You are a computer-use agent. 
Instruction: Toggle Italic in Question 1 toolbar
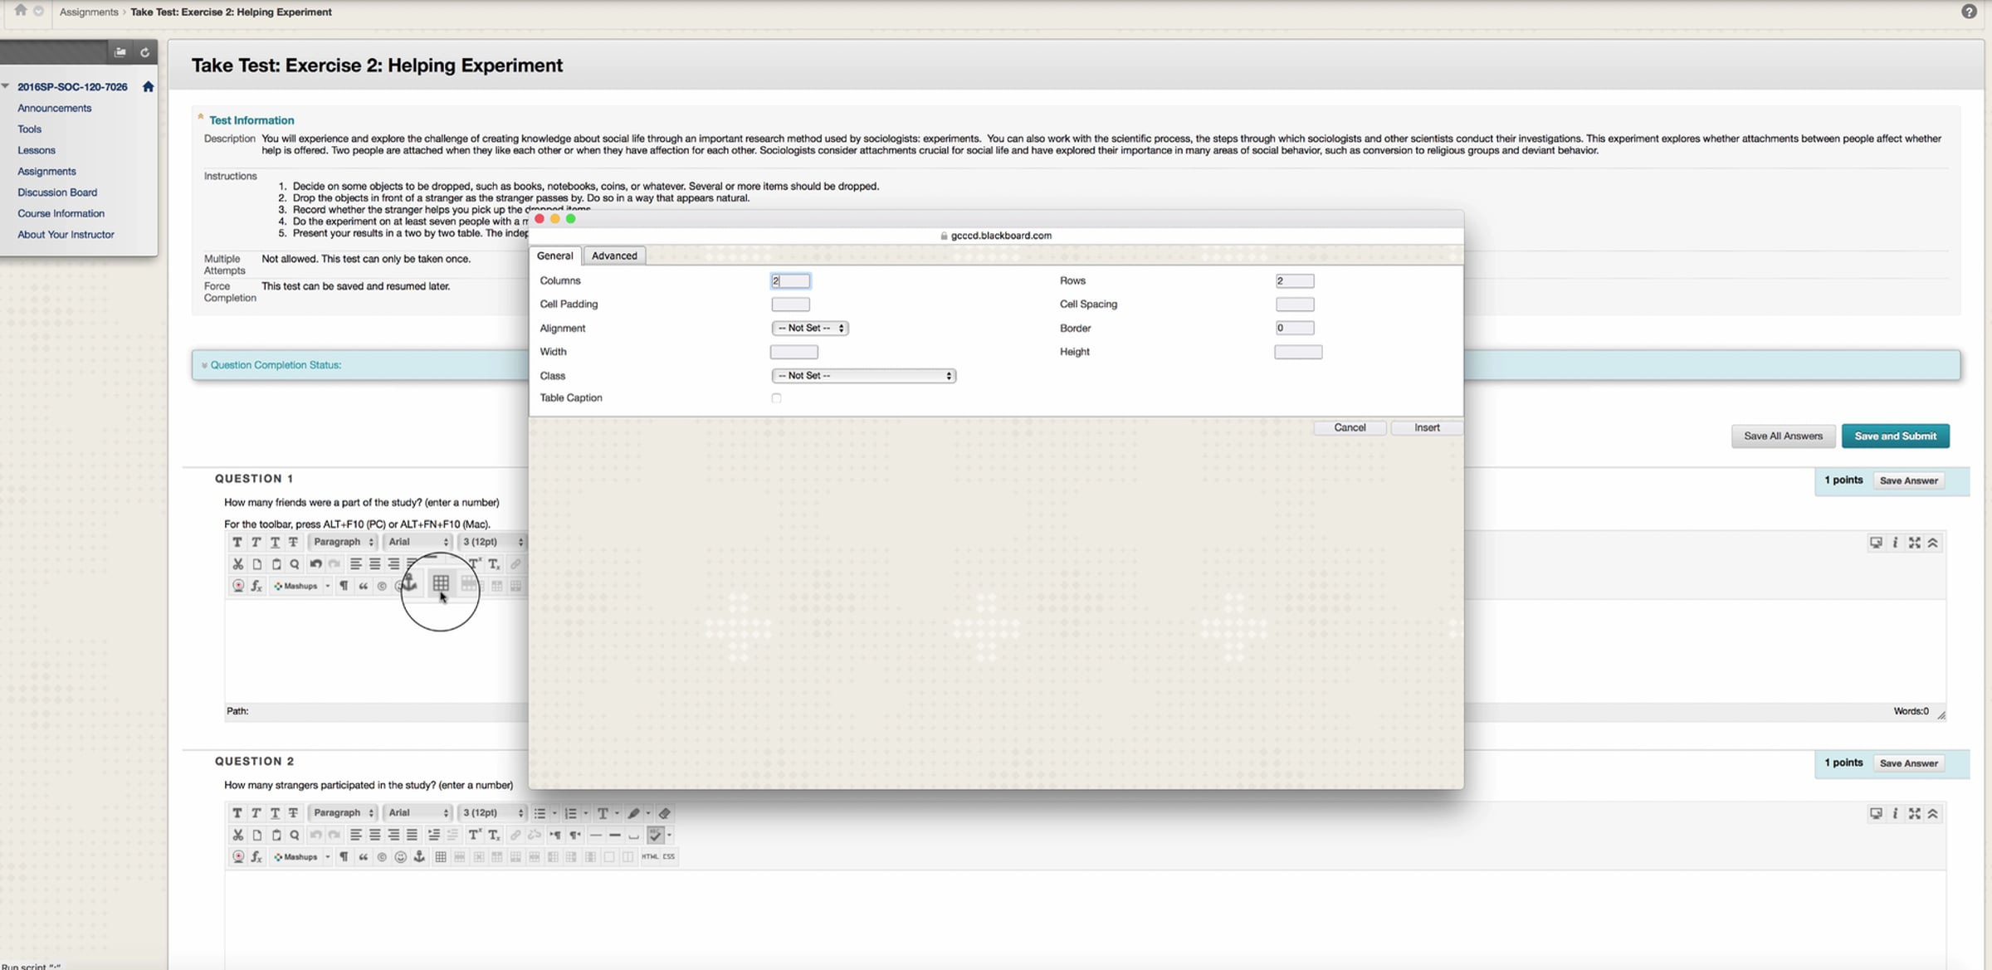pyautogui.click(x=256, y=542)
